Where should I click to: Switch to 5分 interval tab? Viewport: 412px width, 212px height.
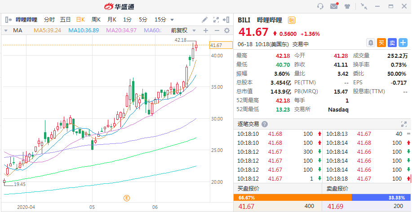(x=143, y=19)
